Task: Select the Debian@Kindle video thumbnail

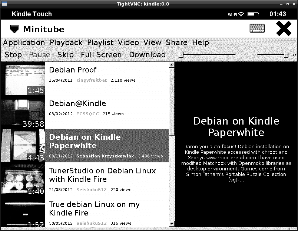Action: point(23,112)
